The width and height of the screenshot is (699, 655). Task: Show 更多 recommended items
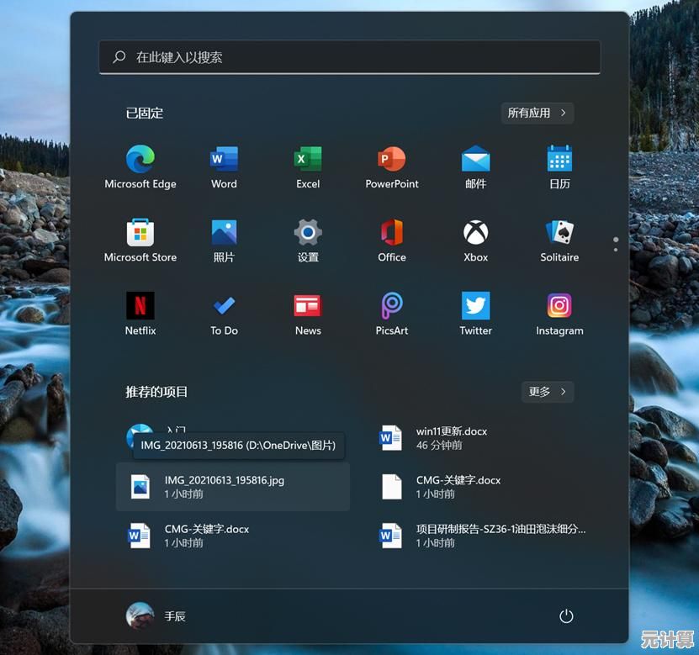click(x=548, y=392)
